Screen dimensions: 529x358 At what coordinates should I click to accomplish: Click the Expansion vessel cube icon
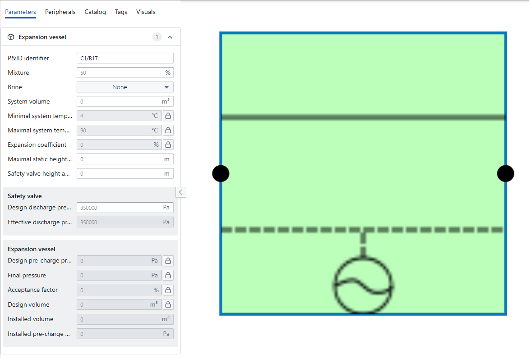11,37
